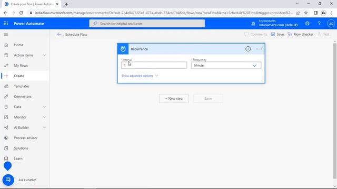The image size is (337, 189).
Task: Open a new browser tab
Action: [x=67, y=4]
